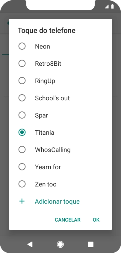Select the Retro8Bit radio button
The height and width of the screenshot is (253, 121).
click(22, 64)
